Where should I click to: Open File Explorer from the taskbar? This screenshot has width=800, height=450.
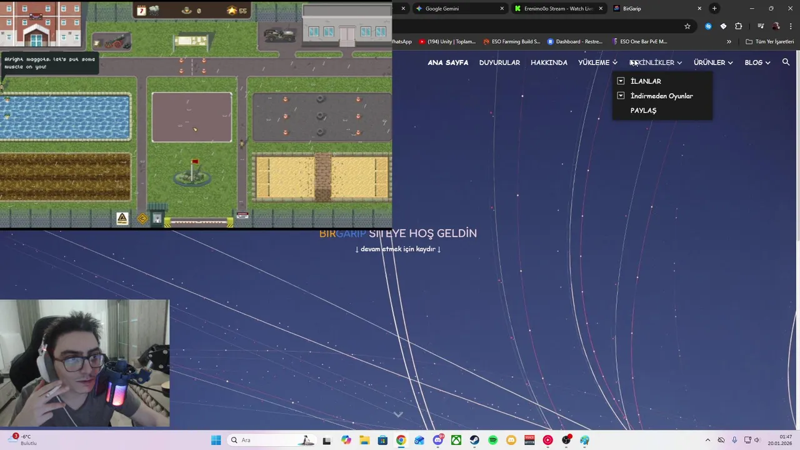[x=364, y=440]
